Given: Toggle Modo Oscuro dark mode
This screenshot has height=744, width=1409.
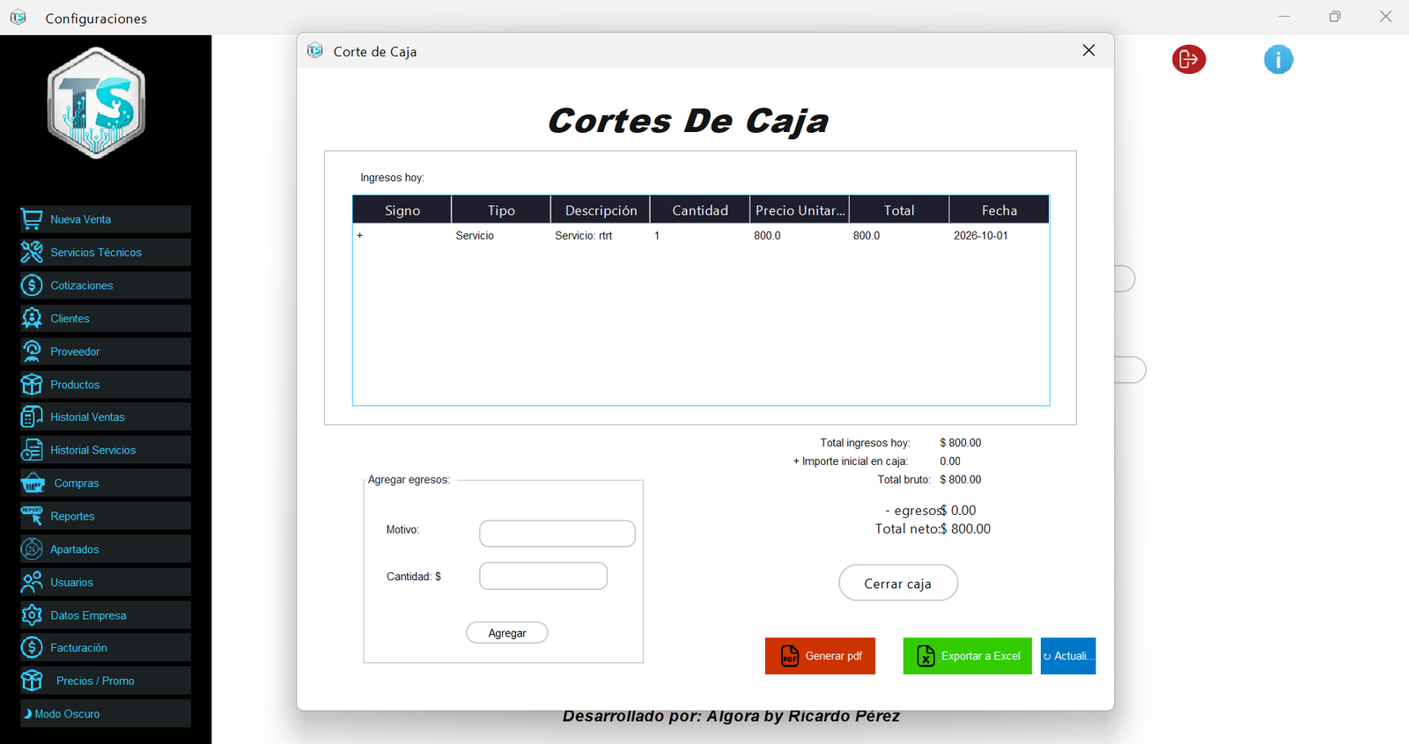Looking at the screenshot, I should (x=106, y=714).
